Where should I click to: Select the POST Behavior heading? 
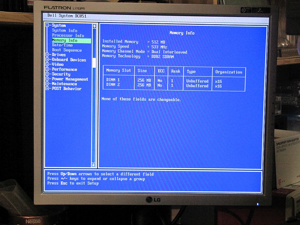tap(67, 88)
